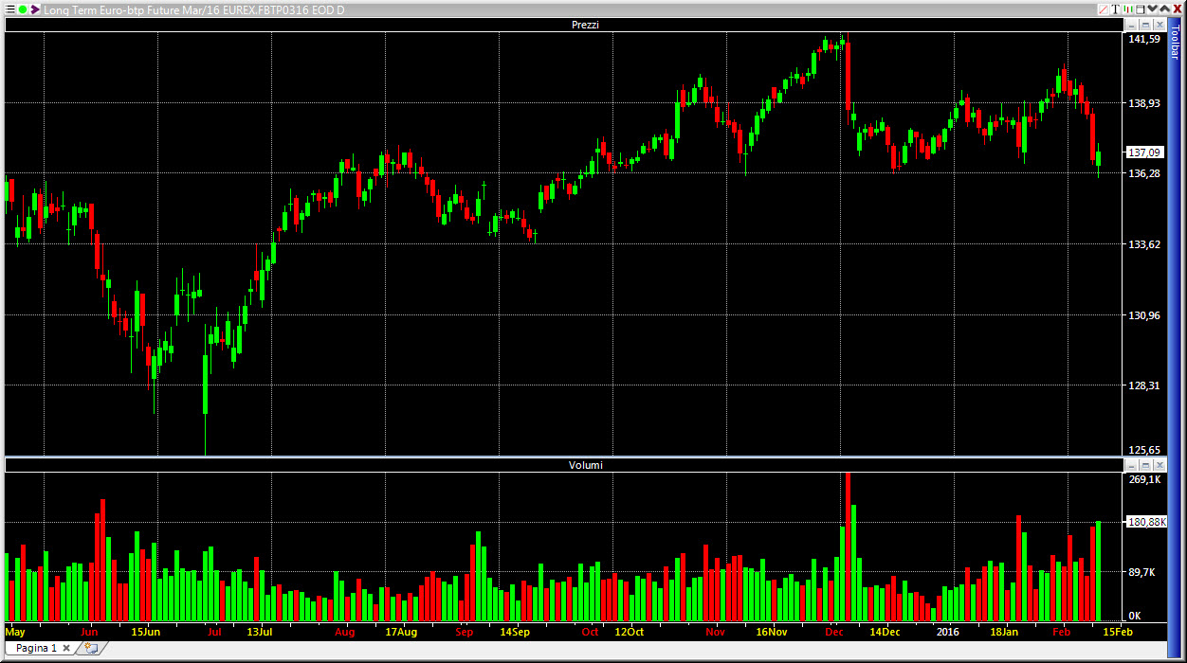
Task: Select the text annotation T tool
Action: pyautogui.click(x=1115, y=9)
